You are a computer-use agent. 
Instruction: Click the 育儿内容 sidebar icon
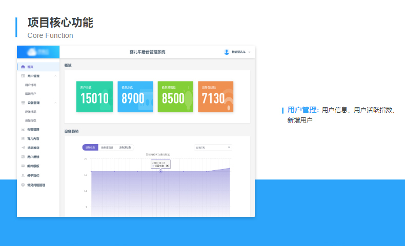pos(23,139)
